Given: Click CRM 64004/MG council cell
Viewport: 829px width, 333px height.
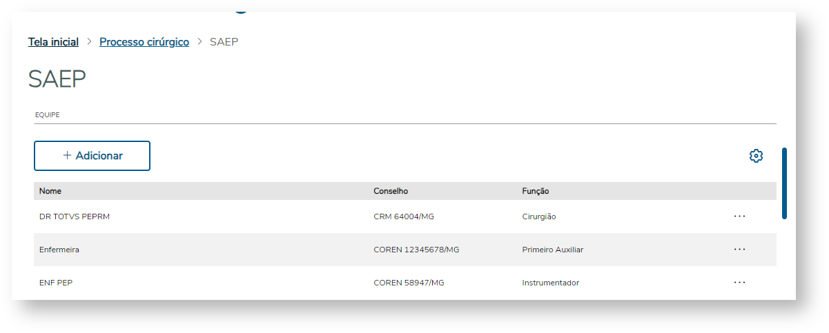Looking at the screenshot, I should pyautogui.click(x=404, y=216).
